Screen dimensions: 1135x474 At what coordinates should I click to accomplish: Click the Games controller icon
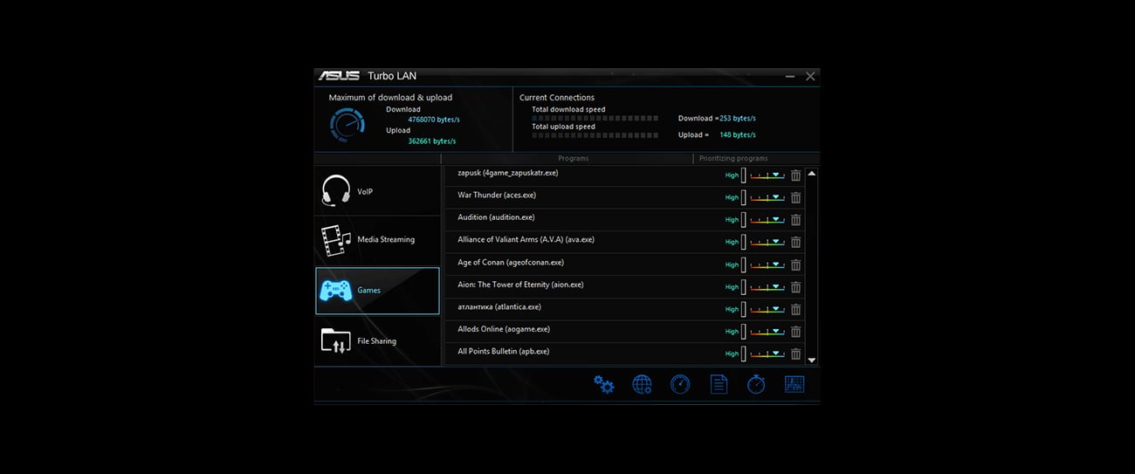coord(336,290)
